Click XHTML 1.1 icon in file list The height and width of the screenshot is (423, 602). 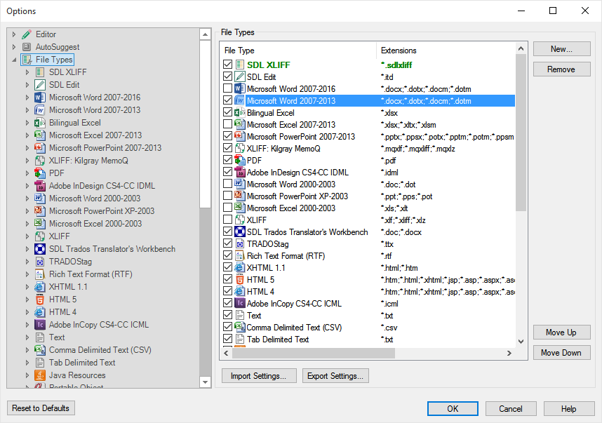point(240,267)
